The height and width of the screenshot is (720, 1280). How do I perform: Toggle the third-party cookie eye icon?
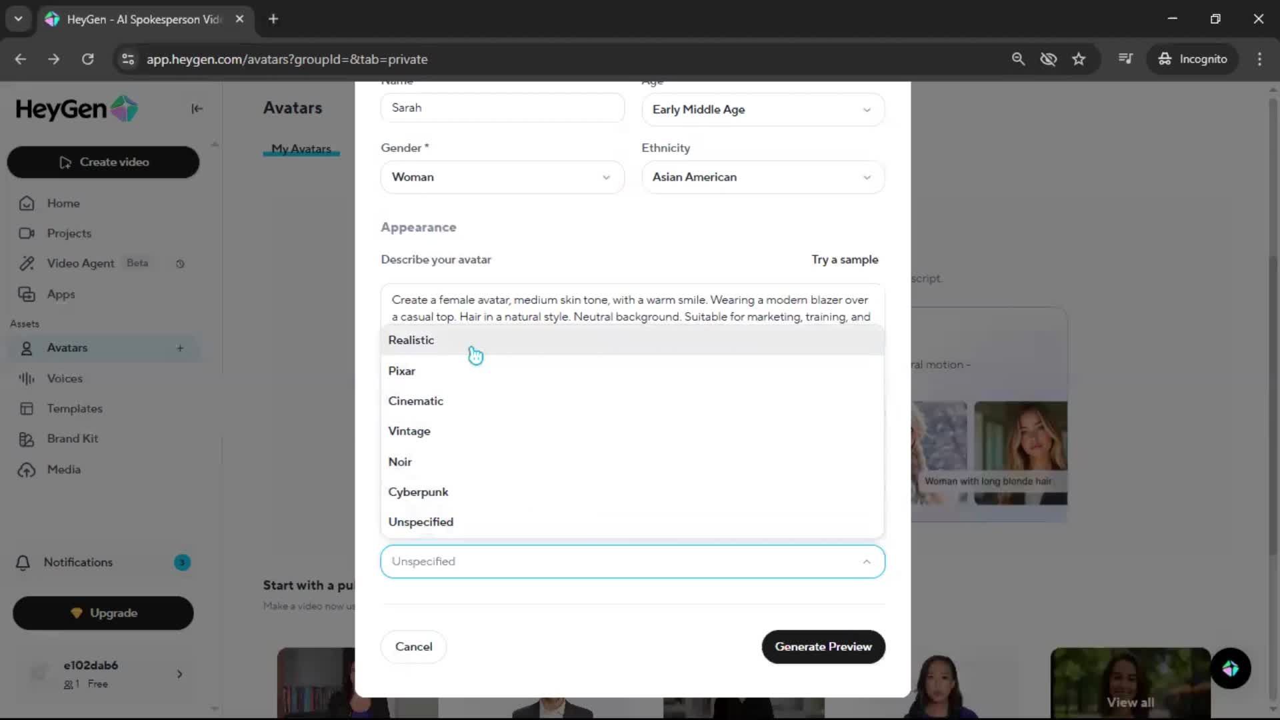[1048, 59]
